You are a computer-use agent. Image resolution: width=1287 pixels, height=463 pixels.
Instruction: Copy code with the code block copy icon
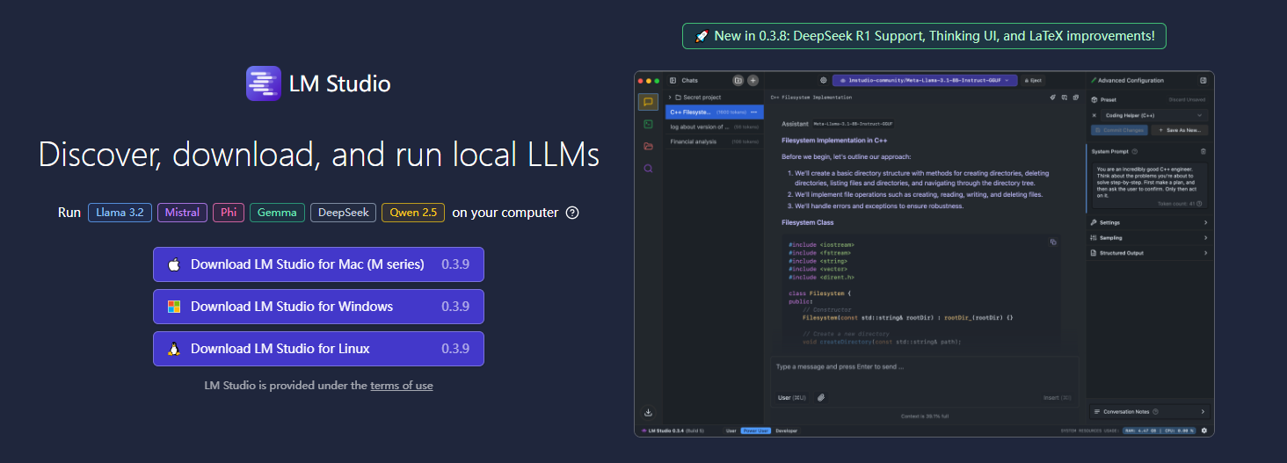click(1053, 242)
